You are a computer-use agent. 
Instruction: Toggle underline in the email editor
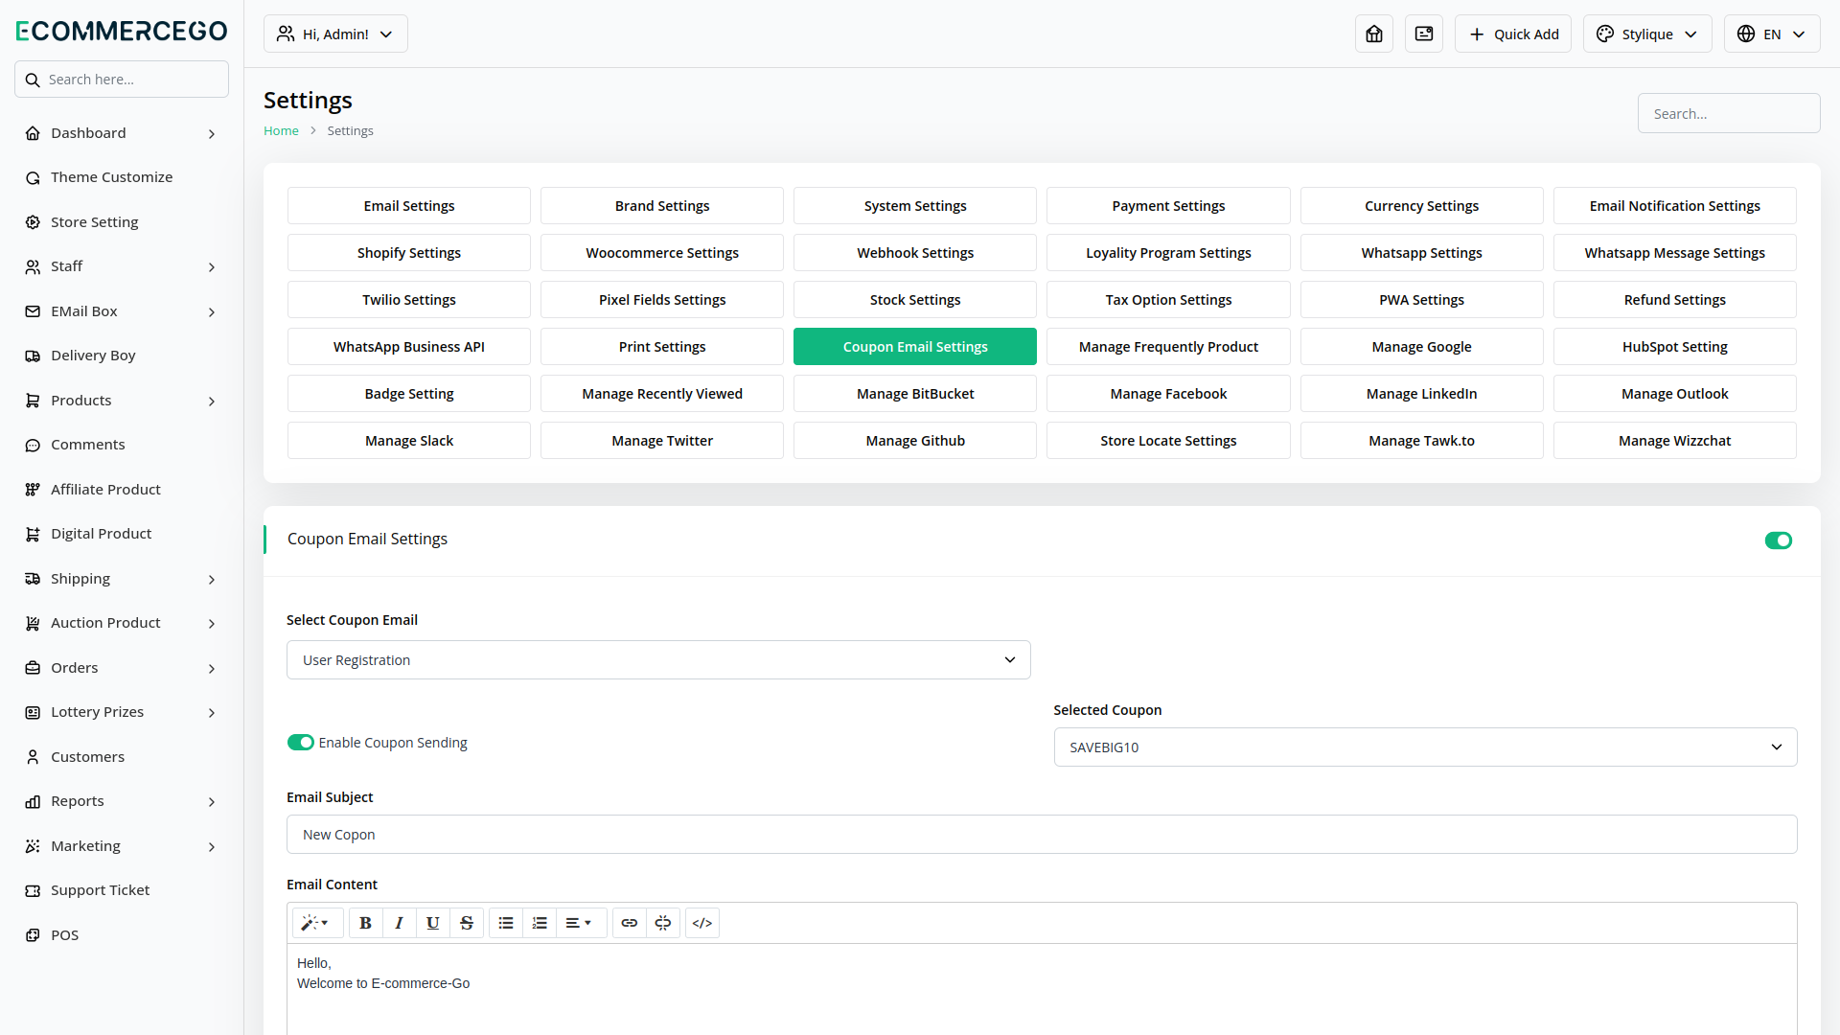(x=432, y=923)
